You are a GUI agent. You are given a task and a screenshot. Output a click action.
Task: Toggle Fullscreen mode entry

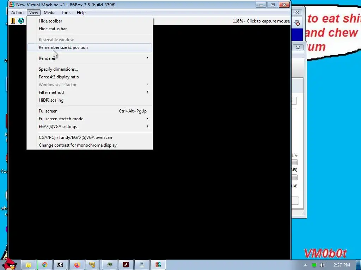pyautogui.click(x=90, y=111)
